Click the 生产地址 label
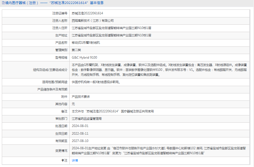The image size is (254, 167). (x=61, y=35)
